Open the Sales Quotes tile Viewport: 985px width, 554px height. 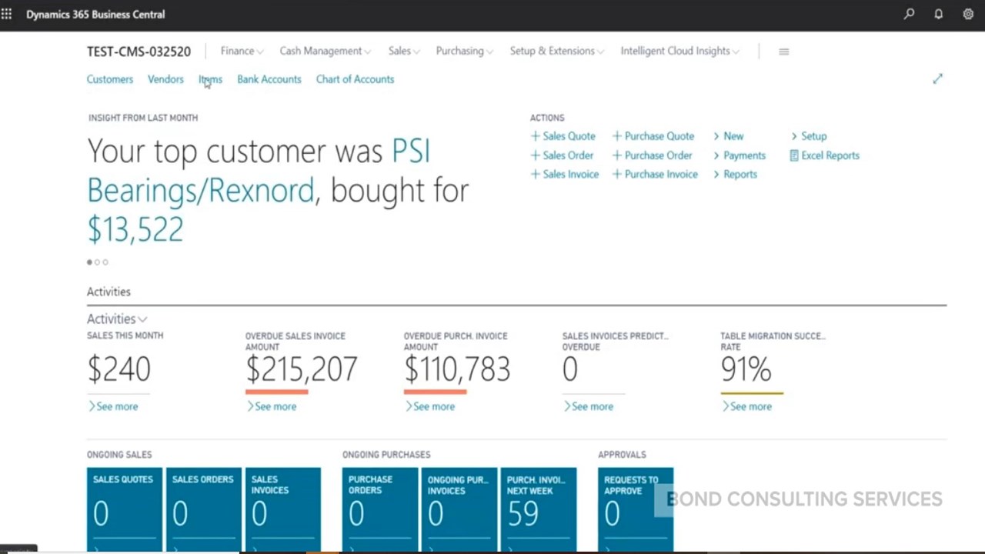click(125, 509)
